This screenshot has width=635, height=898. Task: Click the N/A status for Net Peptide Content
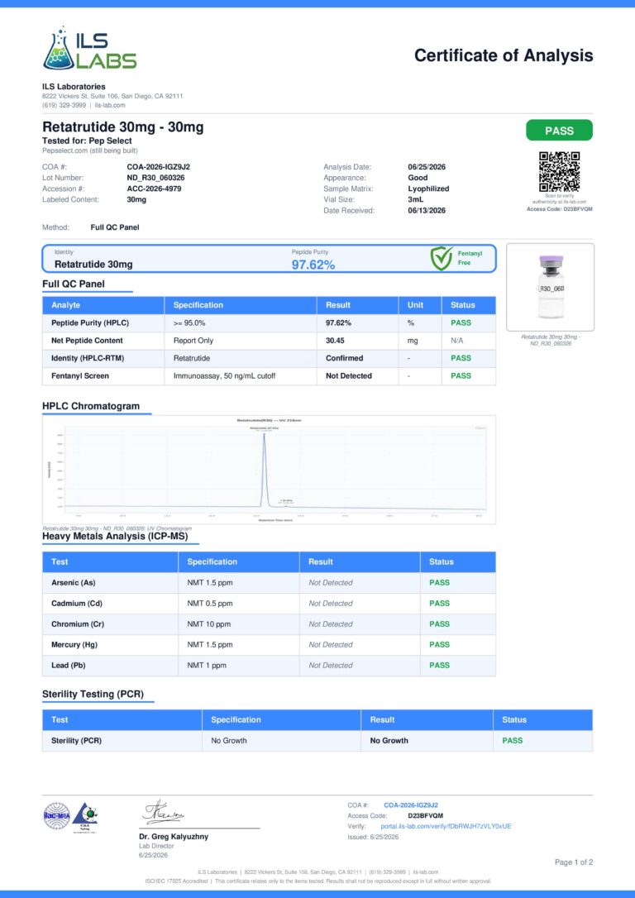point(457,341)
